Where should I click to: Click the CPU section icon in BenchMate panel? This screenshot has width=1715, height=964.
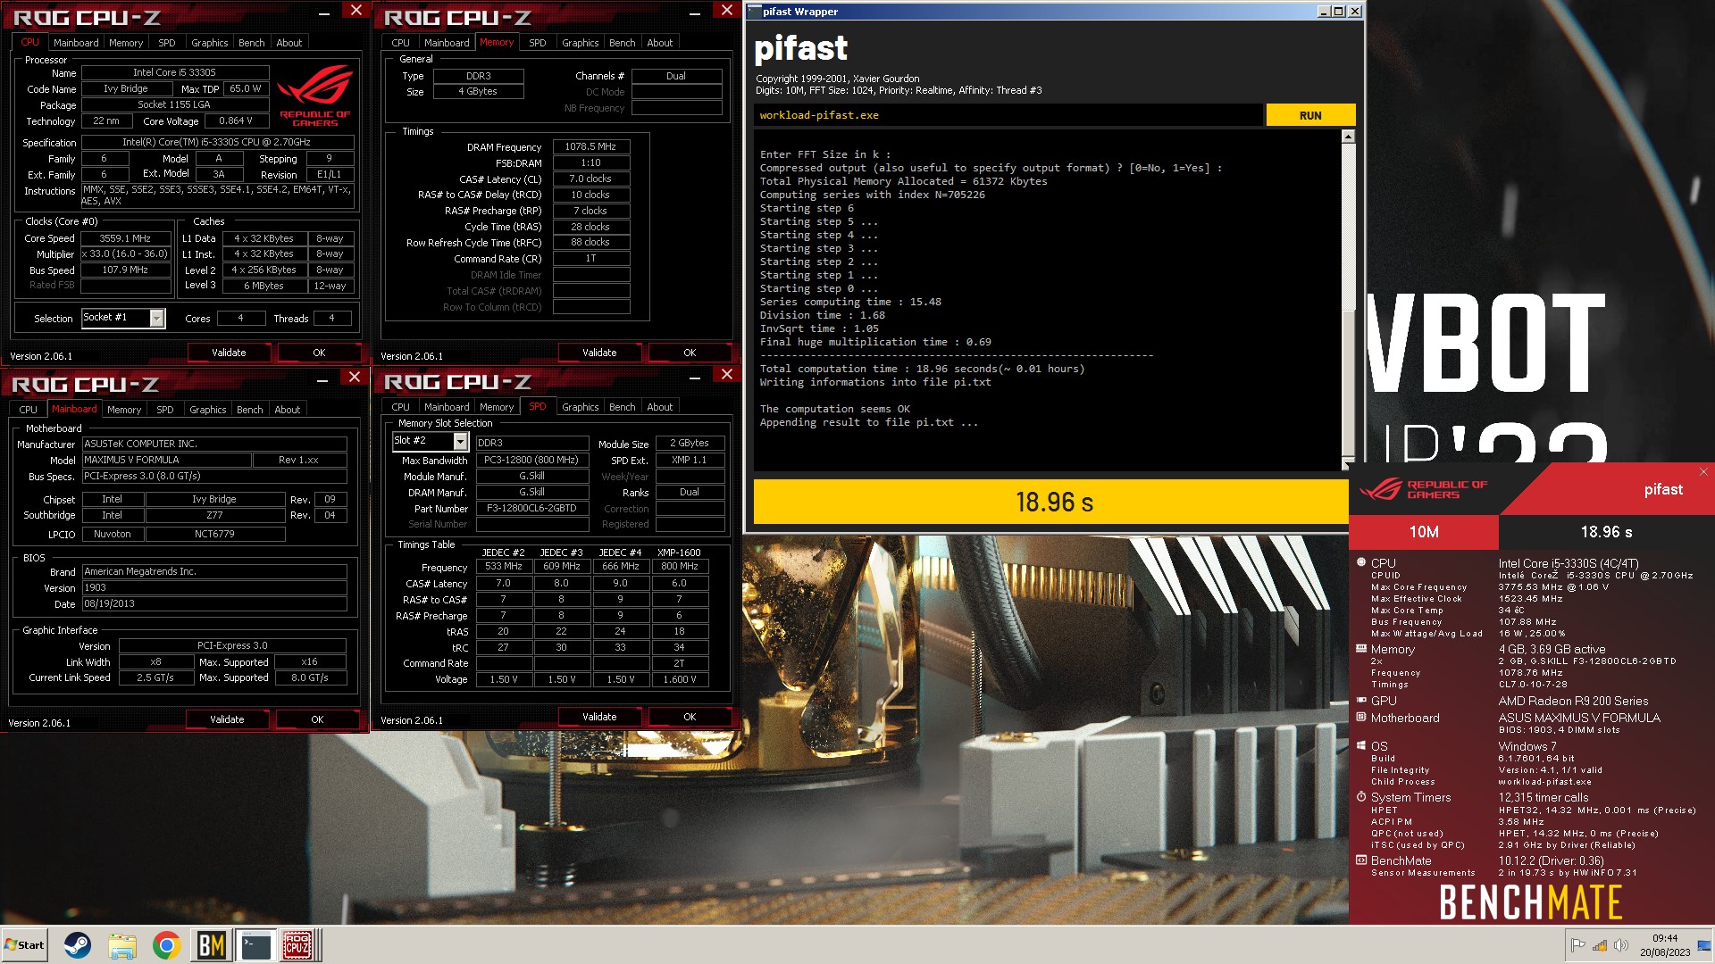[1361, 562]
